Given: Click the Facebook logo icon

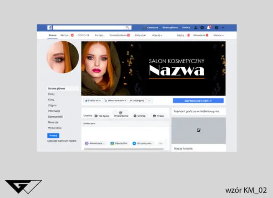Looking at the screenshot, I should coord(50,28).
